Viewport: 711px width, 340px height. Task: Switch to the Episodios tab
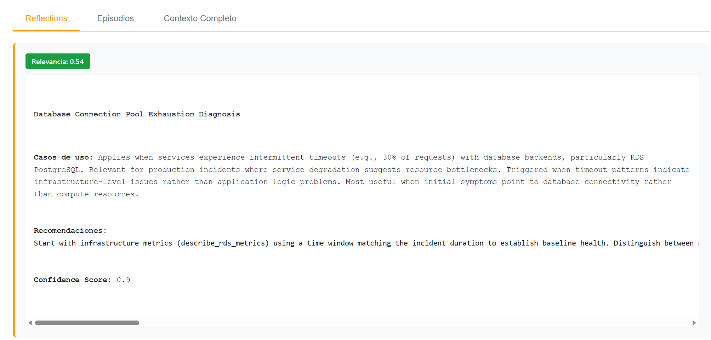point(115,18)
